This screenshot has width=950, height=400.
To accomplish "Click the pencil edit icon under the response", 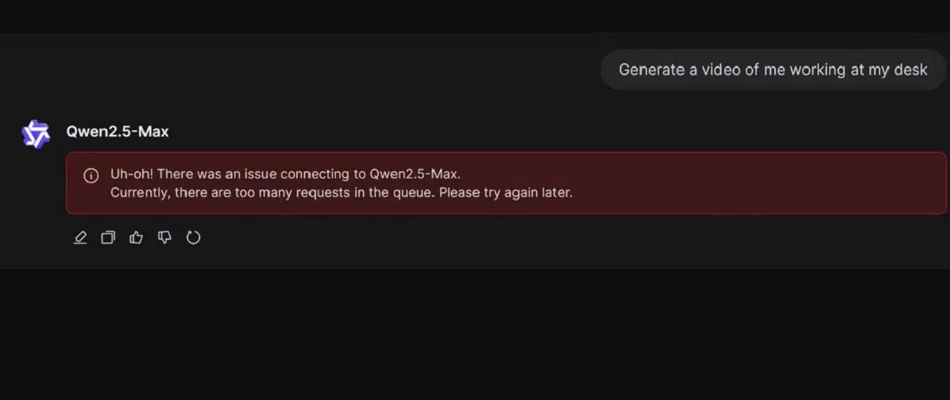I will 80,237.
